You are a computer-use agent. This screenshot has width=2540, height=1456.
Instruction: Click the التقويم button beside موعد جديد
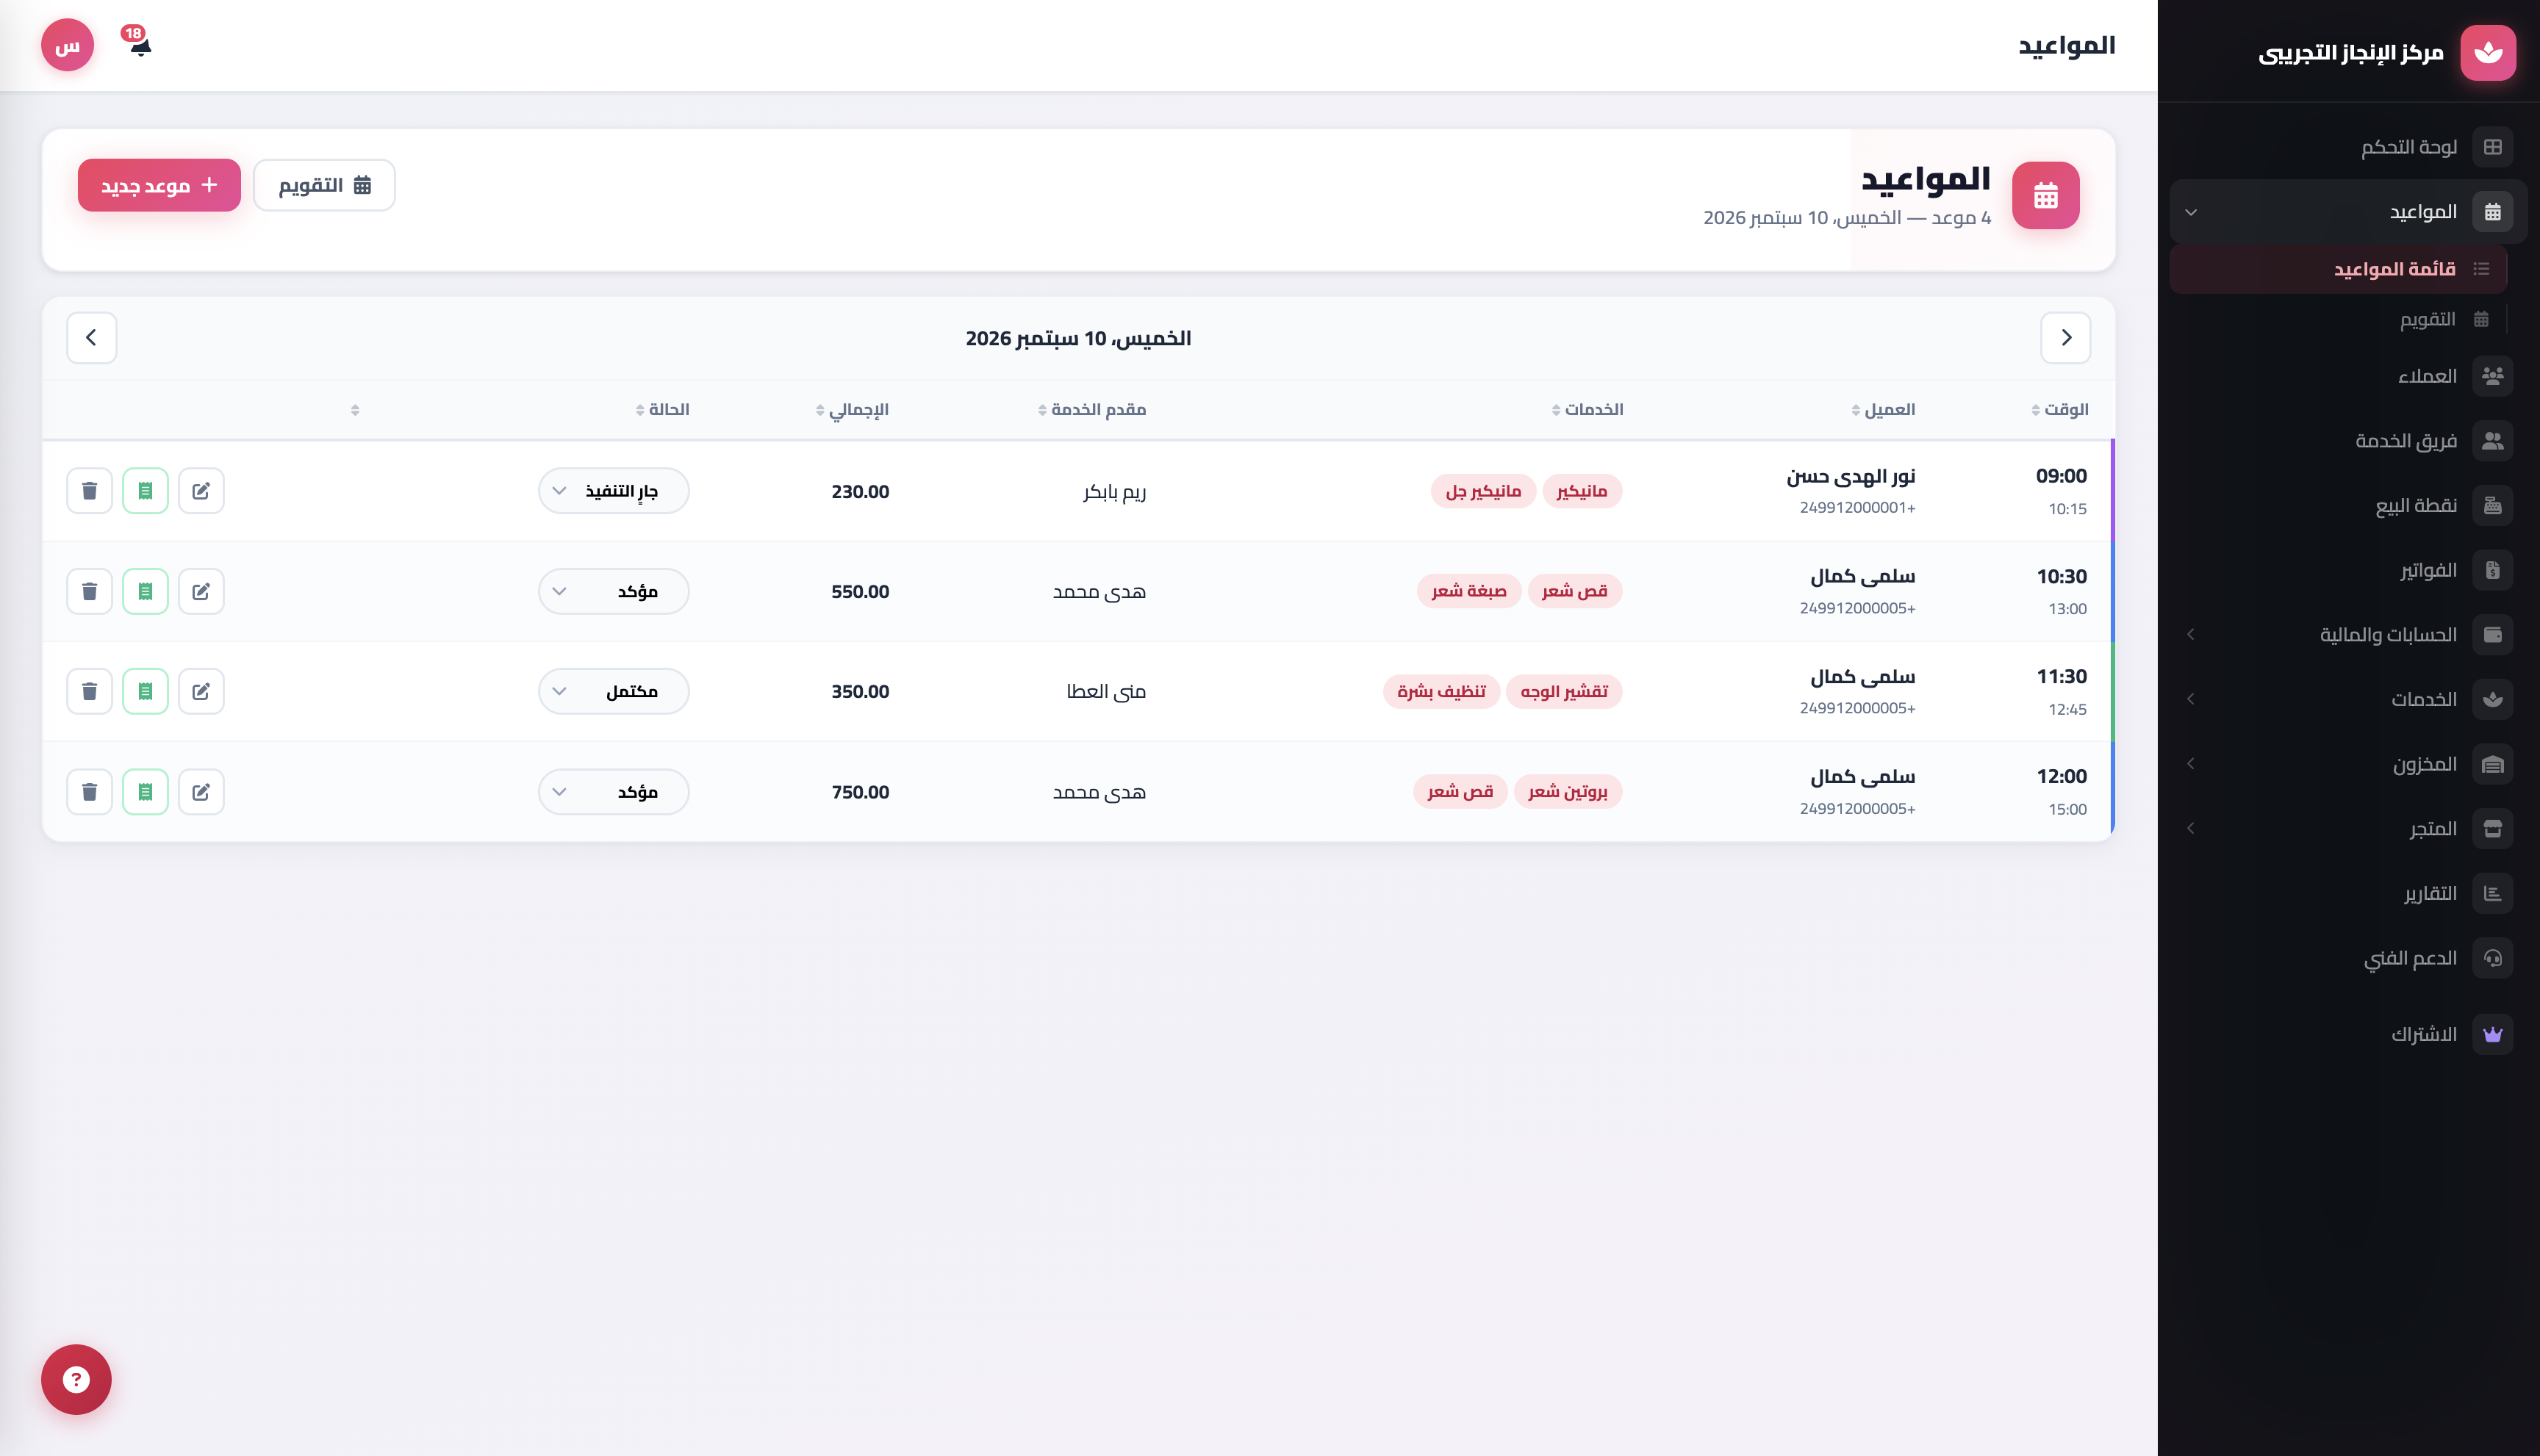[324, 185]
